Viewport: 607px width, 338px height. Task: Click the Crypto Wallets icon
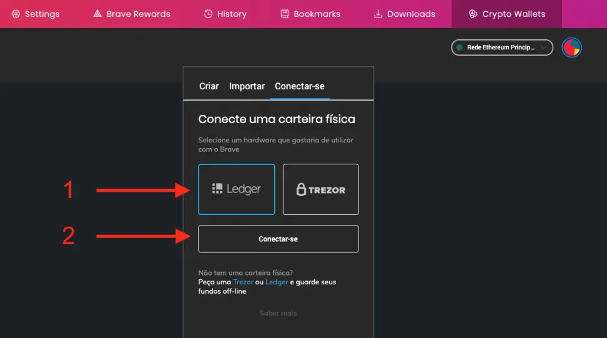coord(473,14)
